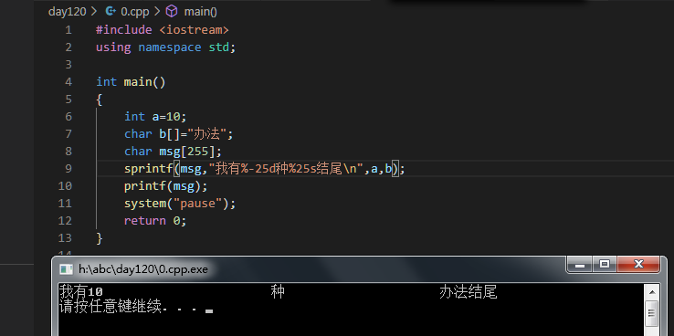Image resolution: width=674 pixels, height=336 pixels.
Task: Click the console vertical scrollbar thumb
Action: tap(652, 313)
